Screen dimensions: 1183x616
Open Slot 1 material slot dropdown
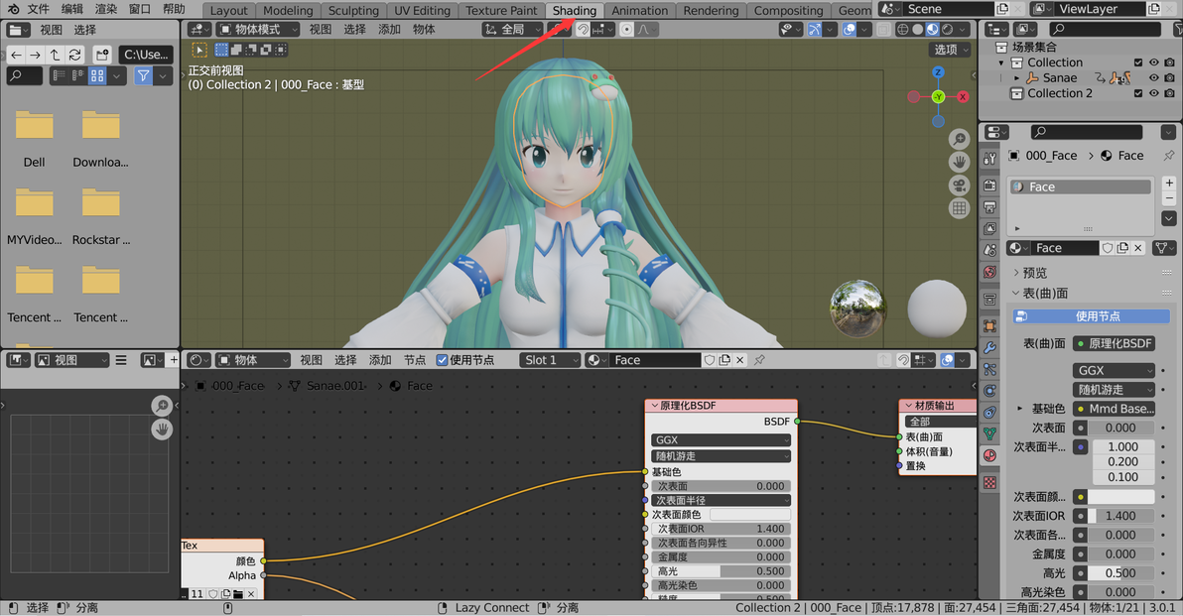point(550,360)
